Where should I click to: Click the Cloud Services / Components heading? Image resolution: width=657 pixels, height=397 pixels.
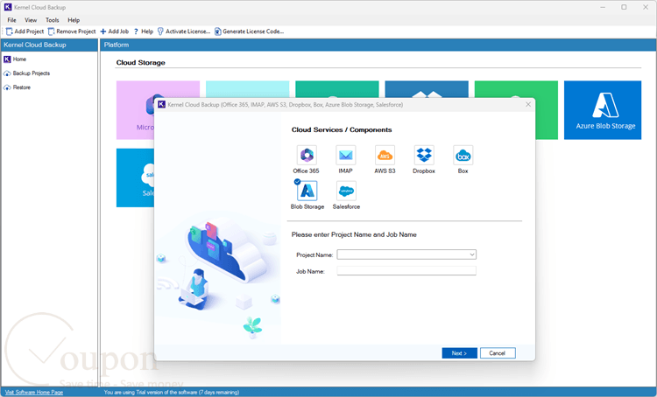(x=342, y=129)
